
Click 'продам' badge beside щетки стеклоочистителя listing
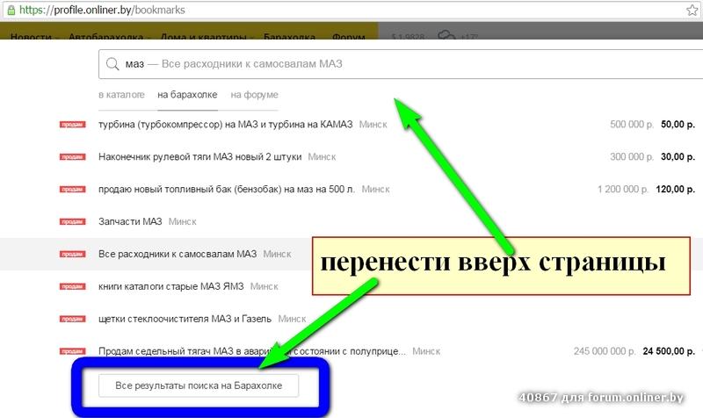click(x=71, y=319)
